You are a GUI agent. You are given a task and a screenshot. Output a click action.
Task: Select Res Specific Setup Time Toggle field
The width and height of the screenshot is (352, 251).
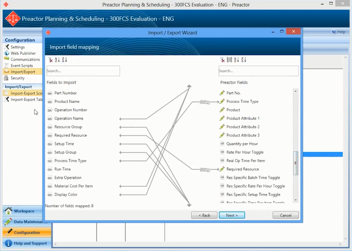tap(253, 194)
